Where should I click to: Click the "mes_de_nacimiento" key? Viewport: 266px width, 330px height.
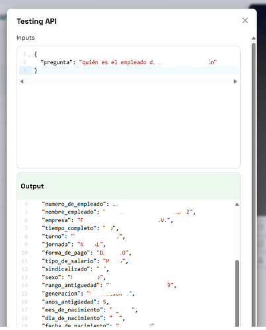[73, 310]
